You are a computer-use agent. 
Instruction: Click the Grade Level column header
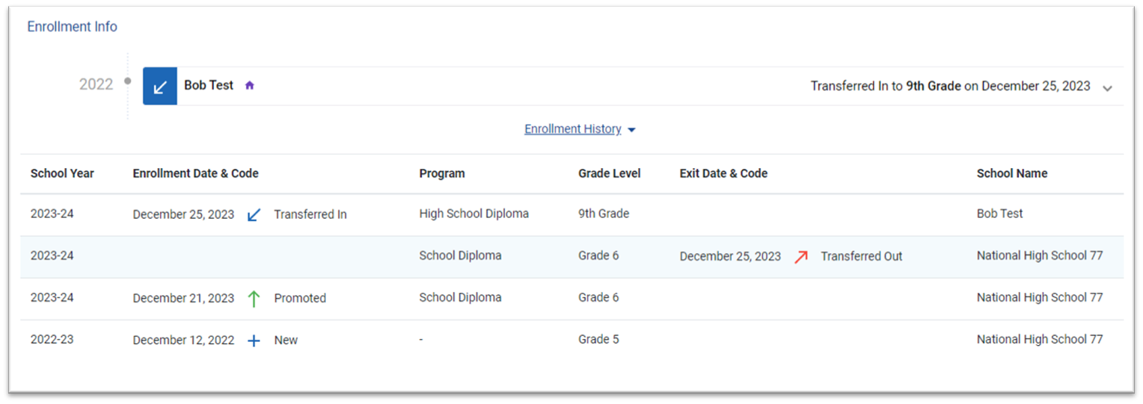[609, 173]
